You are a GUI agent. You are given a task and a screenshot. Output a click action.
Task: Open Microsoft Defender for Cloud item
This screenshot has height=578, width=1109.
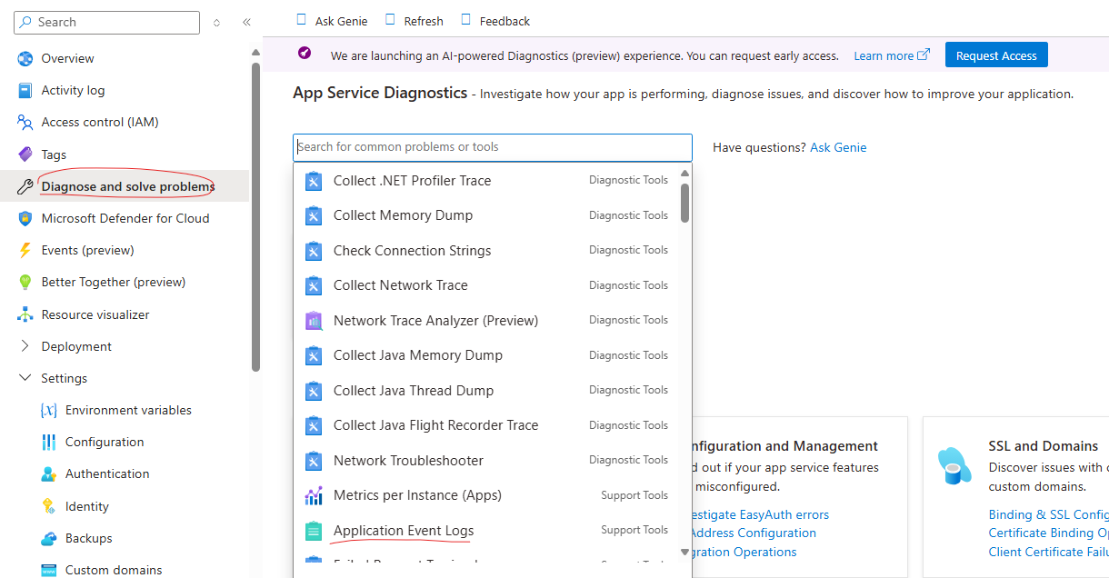tap(125, 219)
